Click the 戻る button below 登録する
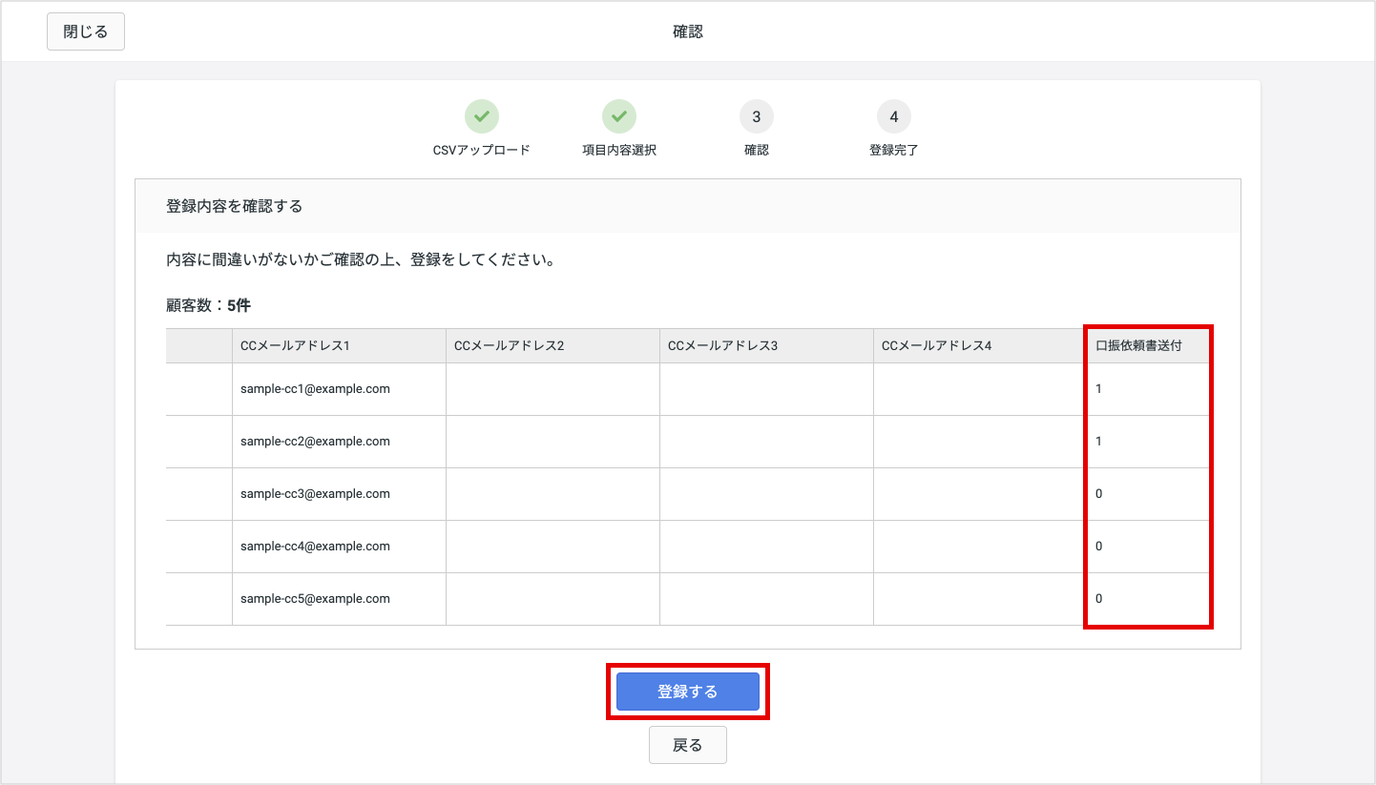This screenshot has width=1376, height=785. pos(688,745)
